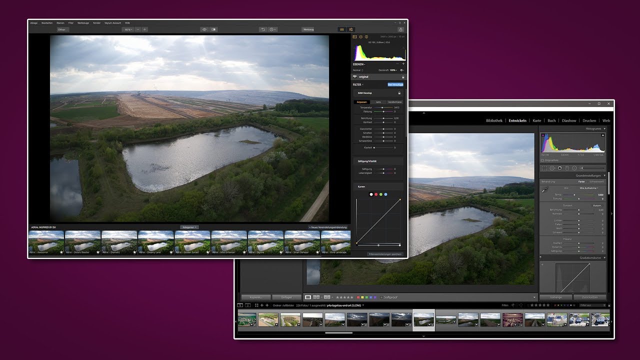The image size is (640, 360).
Task: Open the Kategorien presets dropdown
Action: tap(189, 227)
